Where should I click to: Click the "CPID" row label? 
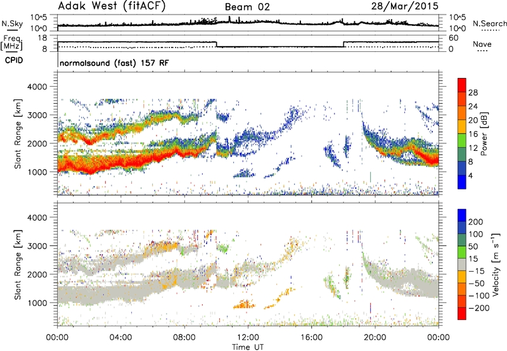pos(14,60)
